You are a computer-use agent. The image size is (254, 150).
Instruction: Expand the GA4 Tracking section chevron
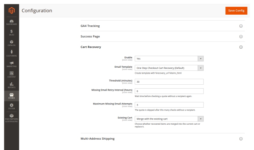(x=241, y=26)
